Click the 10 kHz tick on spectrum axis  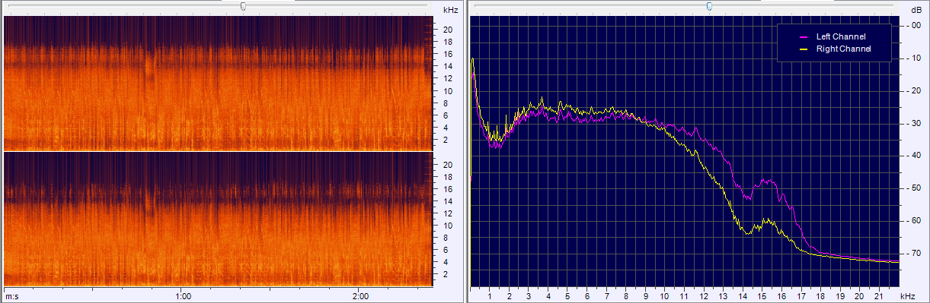pos(665,296)
